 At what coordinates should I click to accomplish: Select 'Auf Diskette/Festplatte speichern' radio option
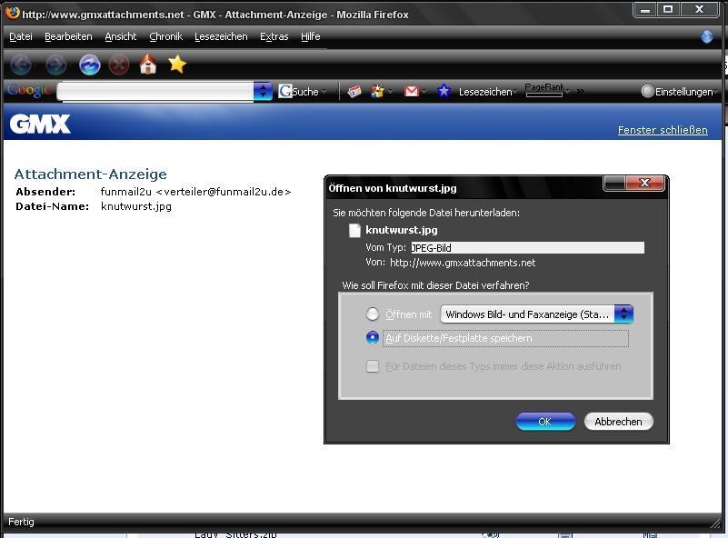tap(373, 338)
